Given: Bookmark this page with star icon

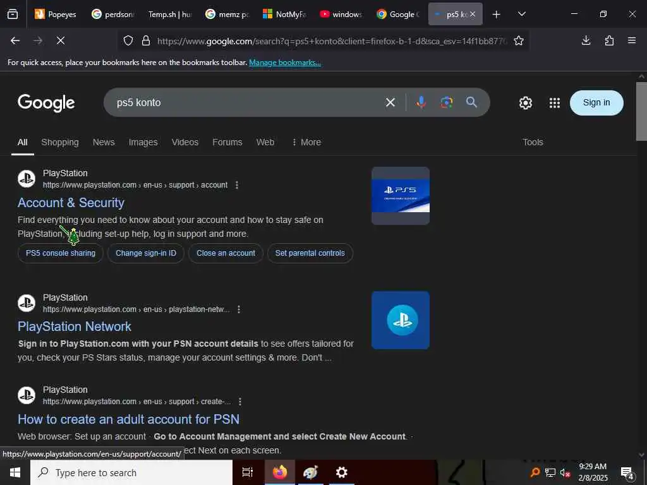Looking at the screenshot, I should 519,40.
